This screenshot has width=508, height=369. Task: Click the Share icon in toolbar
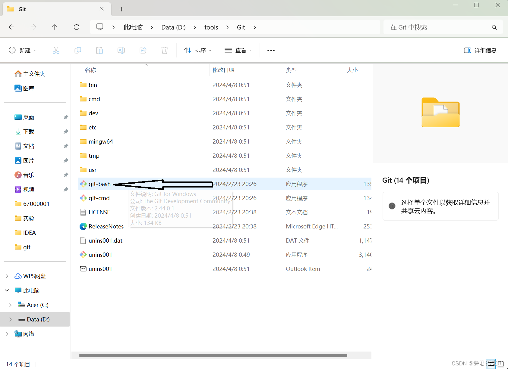pyautogui.click(x=143, y=50)
